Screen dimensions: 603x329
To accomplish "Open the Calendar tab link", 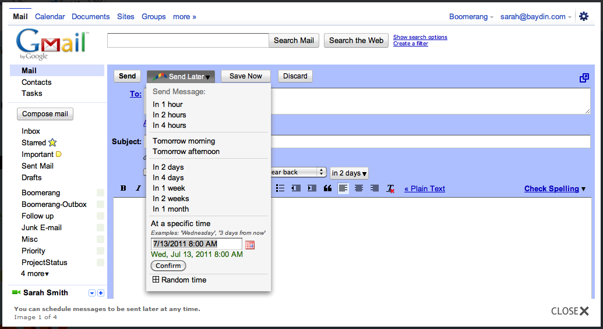I will coord(50,16).
